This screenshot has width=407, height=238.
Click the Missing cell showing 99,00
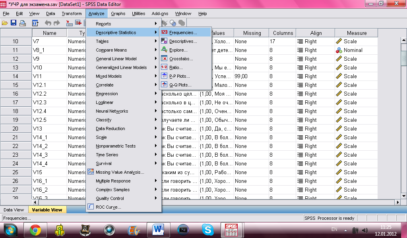[252, 77]
